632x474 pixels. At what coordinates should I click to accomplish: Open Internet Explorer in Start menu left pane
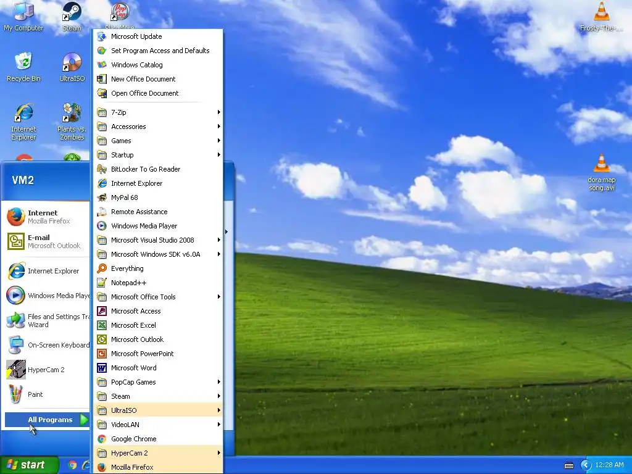(x=45, y=271)
